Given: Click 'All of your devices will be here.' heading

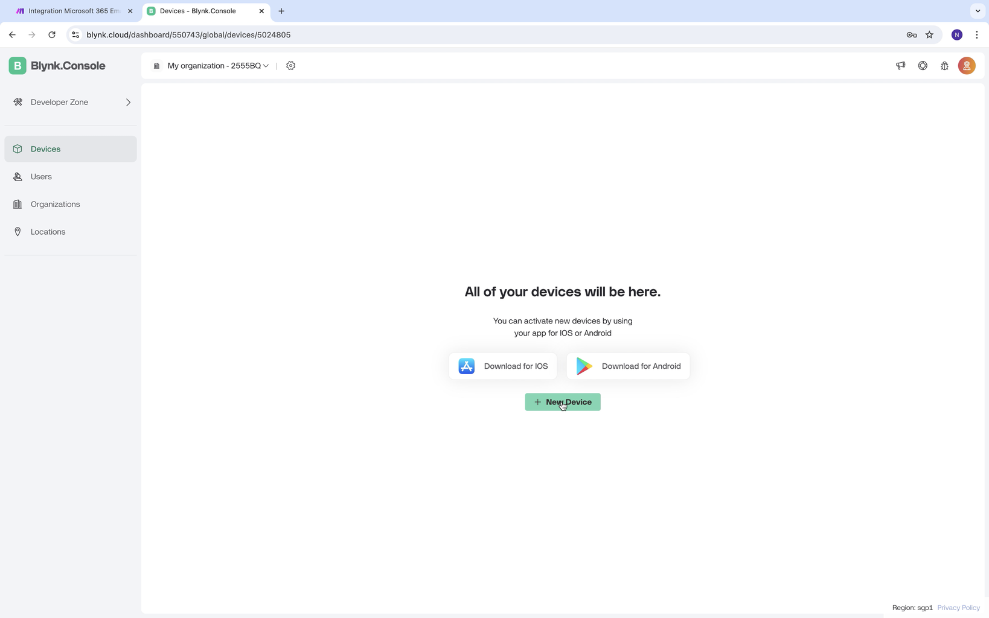Looking at the screenshot, I should (x=563, y=292).
